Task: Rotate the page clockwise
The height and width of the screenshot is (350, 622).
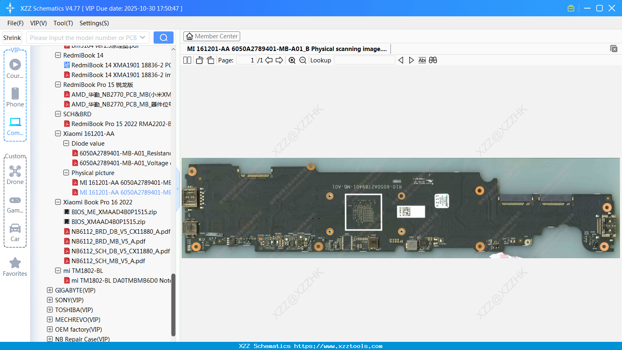Action: click(211, 60)
